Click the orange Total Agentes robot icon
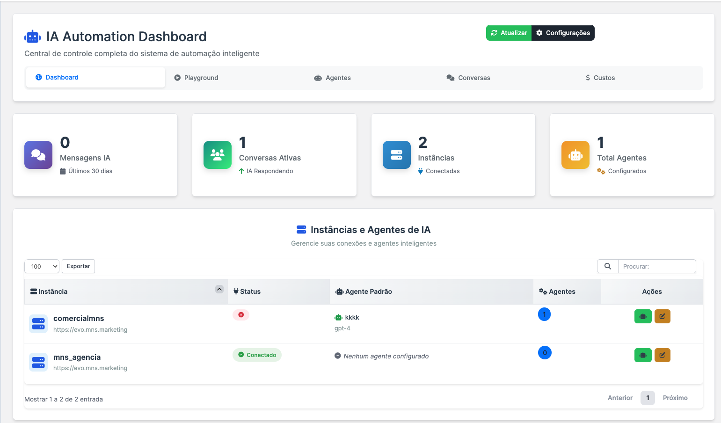The height and width of the screenshot is (423, 721). point(575,155)
